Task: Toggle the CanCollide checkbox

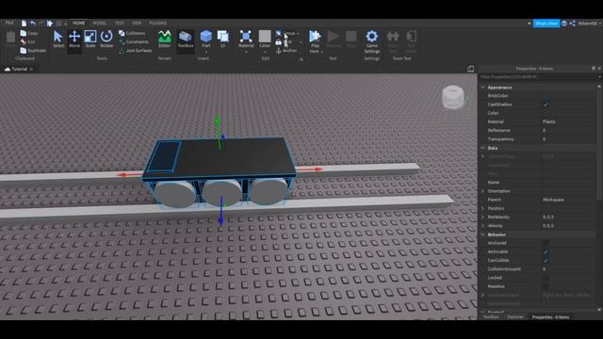Action: pos(546,260)
